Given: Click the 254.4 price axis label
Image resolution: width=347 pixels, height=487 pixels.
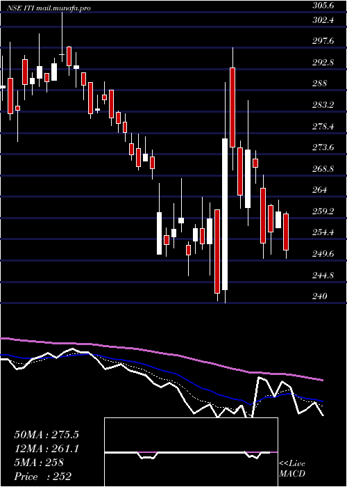Looking at the screenshot, I should 324,232.
